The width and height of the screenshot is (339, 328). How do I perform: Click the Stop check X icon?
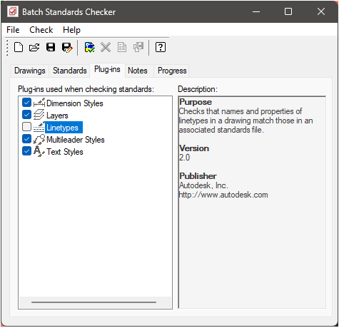coord(106,47)
